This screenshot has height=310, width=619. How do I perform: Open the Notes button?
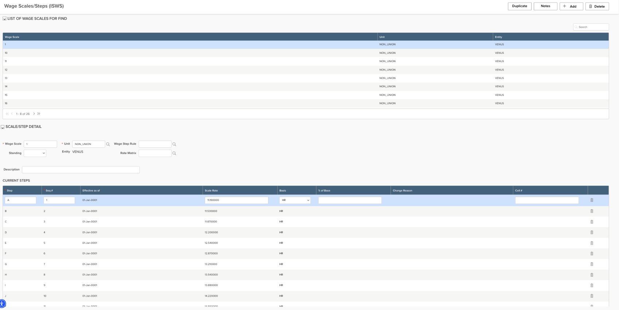[x=545, y=6]
